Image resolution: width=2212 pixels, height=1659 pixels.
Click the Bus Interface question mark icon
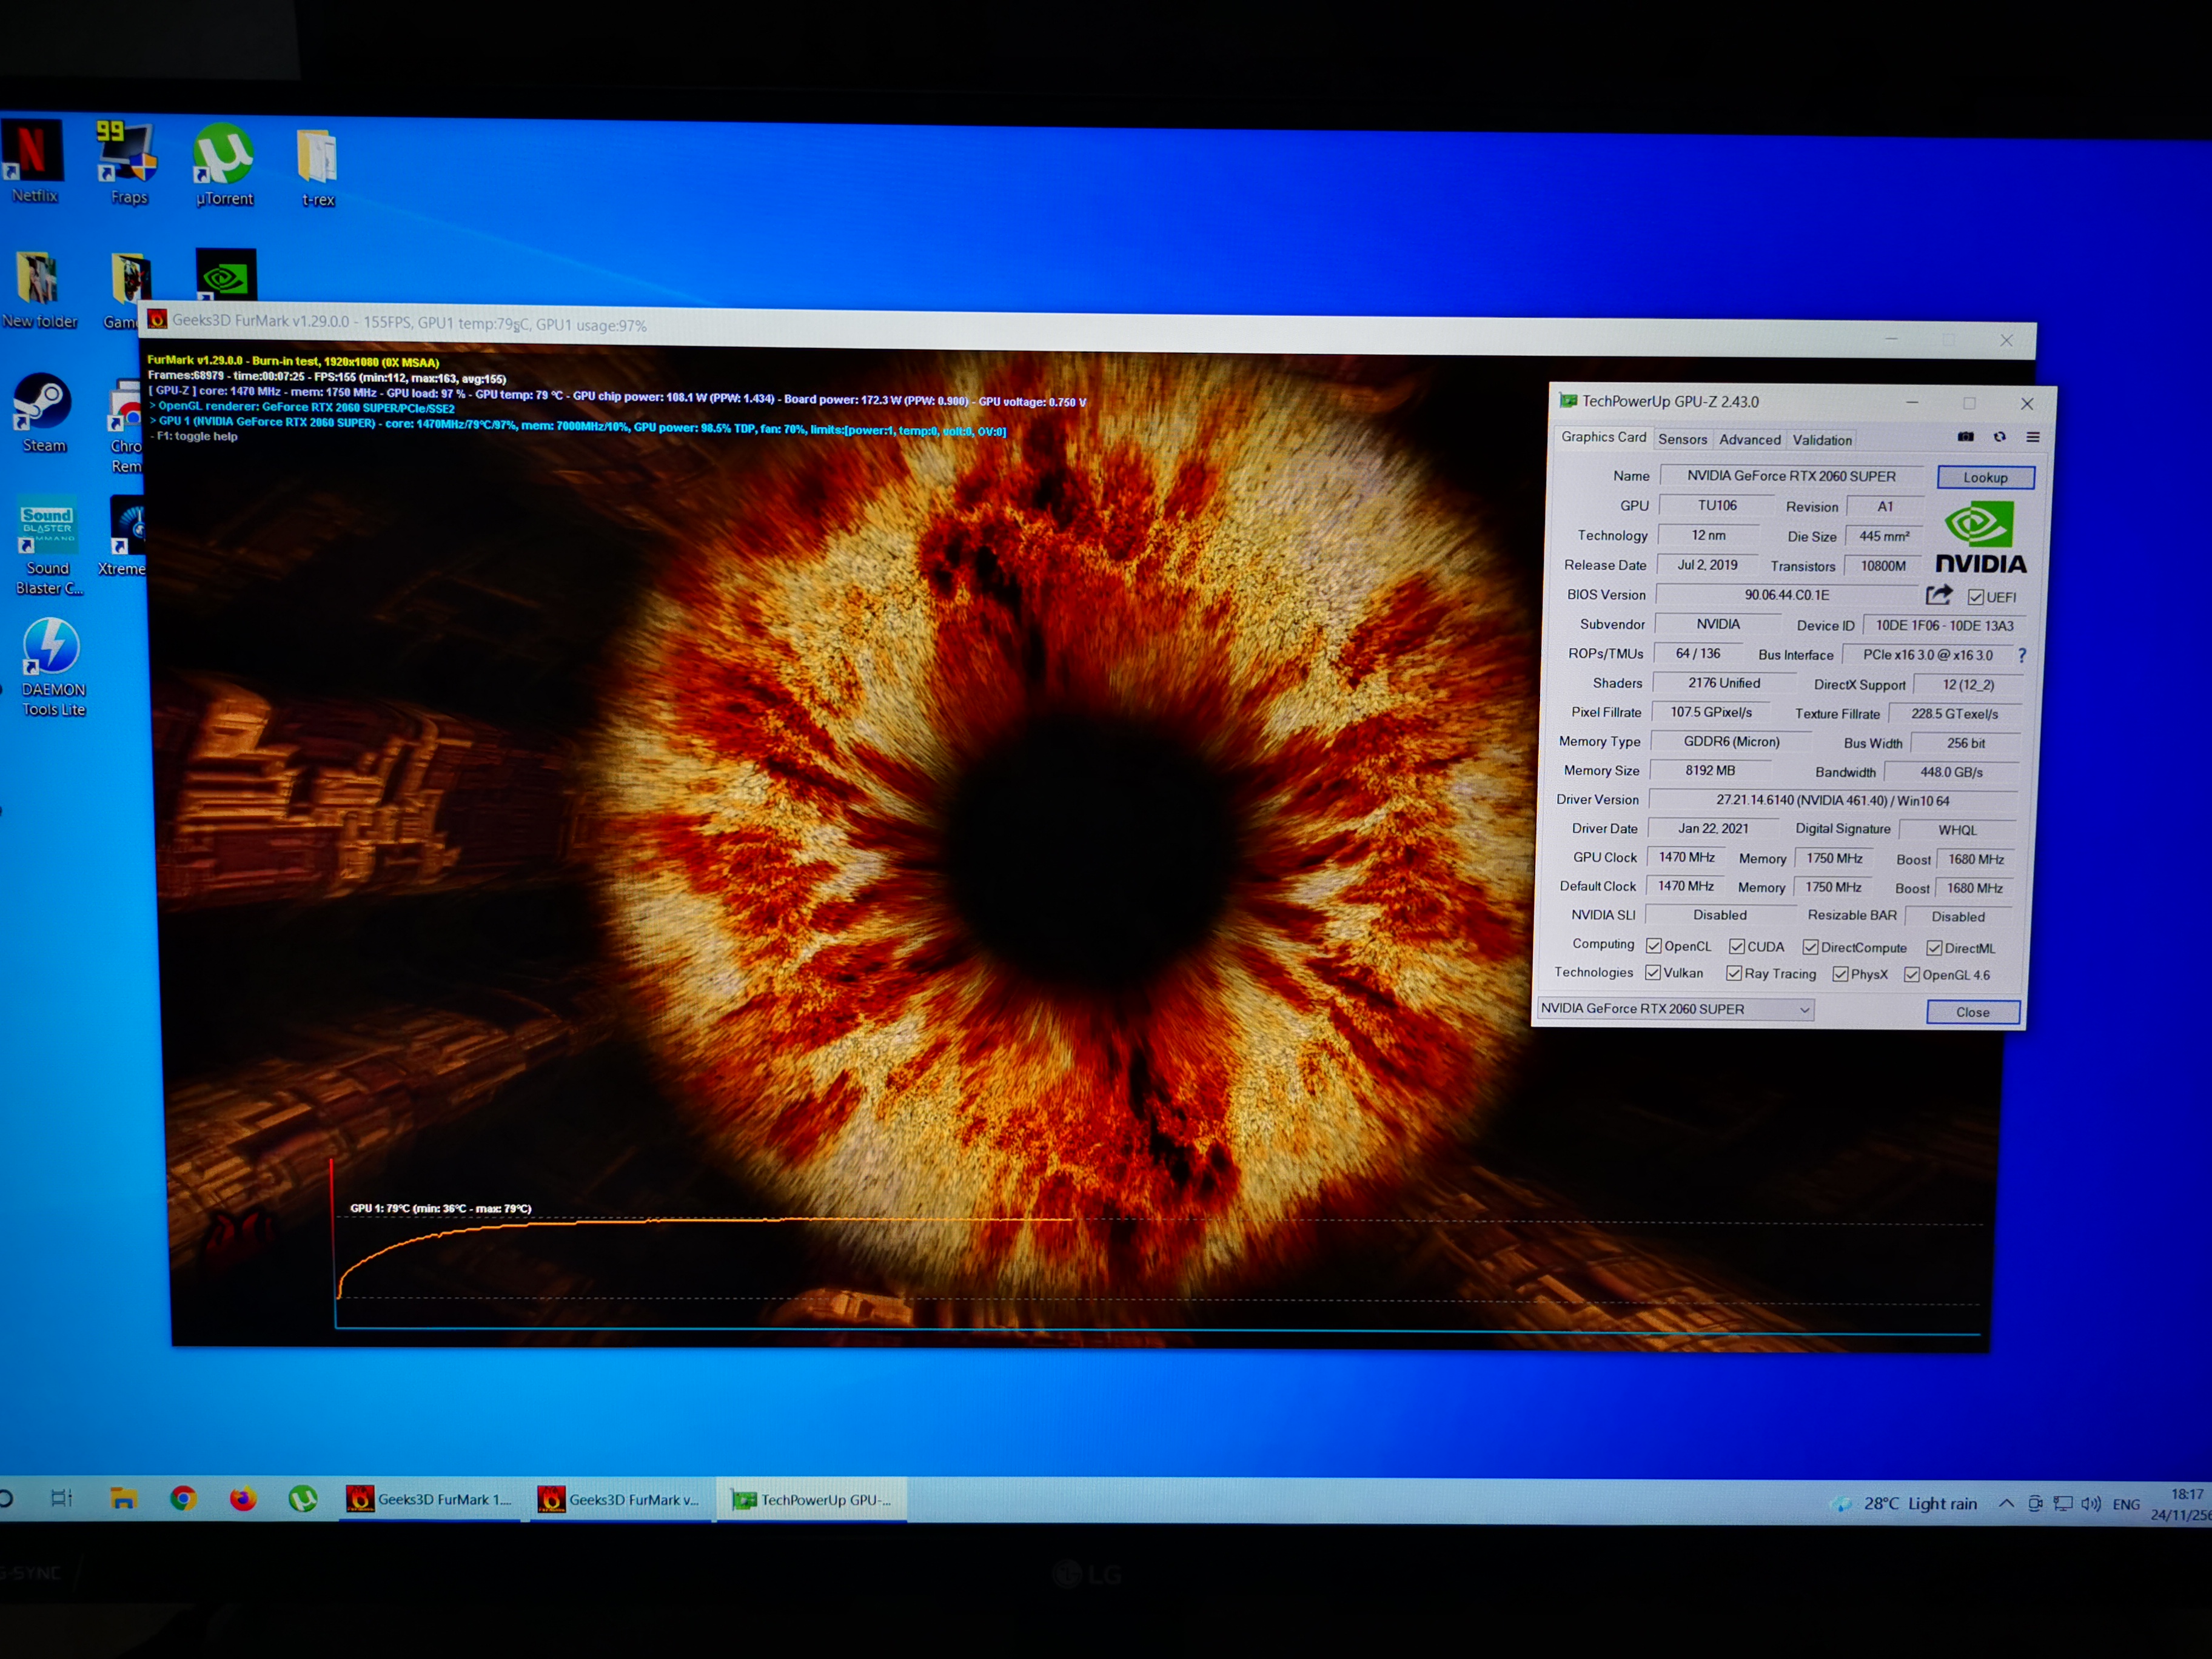click(x=2021, y=655)
